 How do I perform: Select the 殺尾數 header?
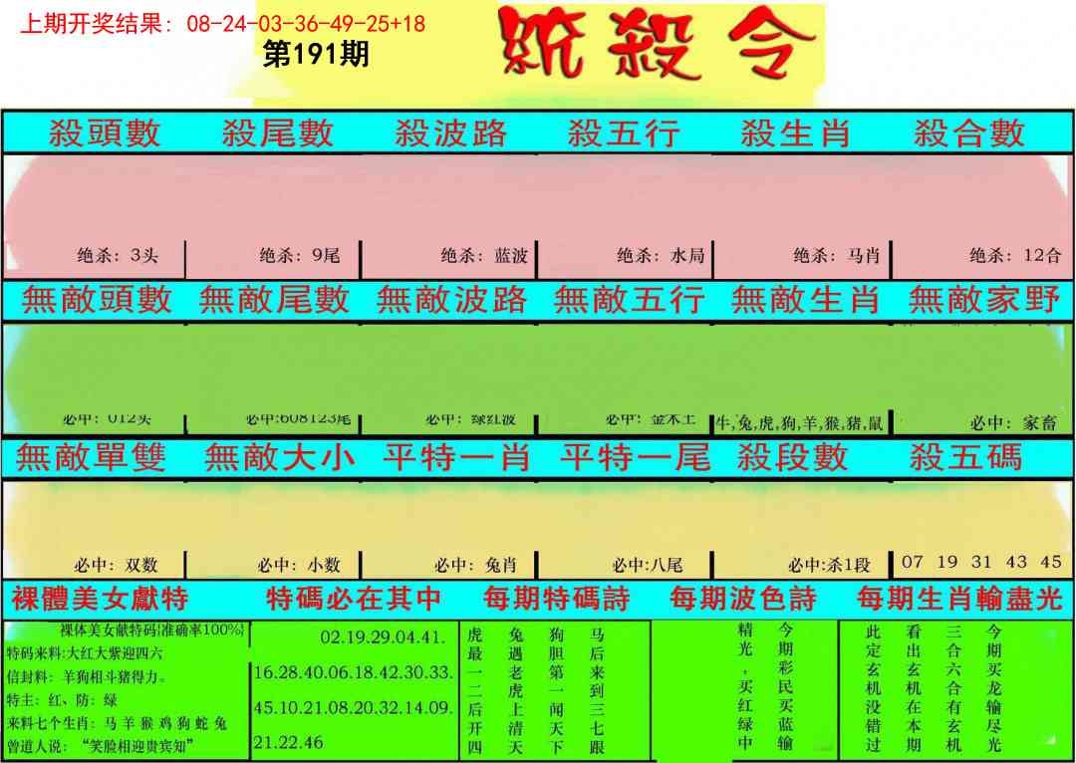(x=277, y=133)
